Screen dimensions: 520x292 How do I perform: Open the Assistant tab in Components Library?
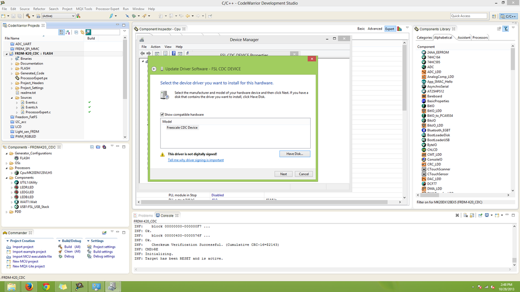[464, 37]
